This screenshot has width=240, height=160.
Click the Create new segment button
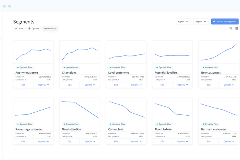pos(225,22)
